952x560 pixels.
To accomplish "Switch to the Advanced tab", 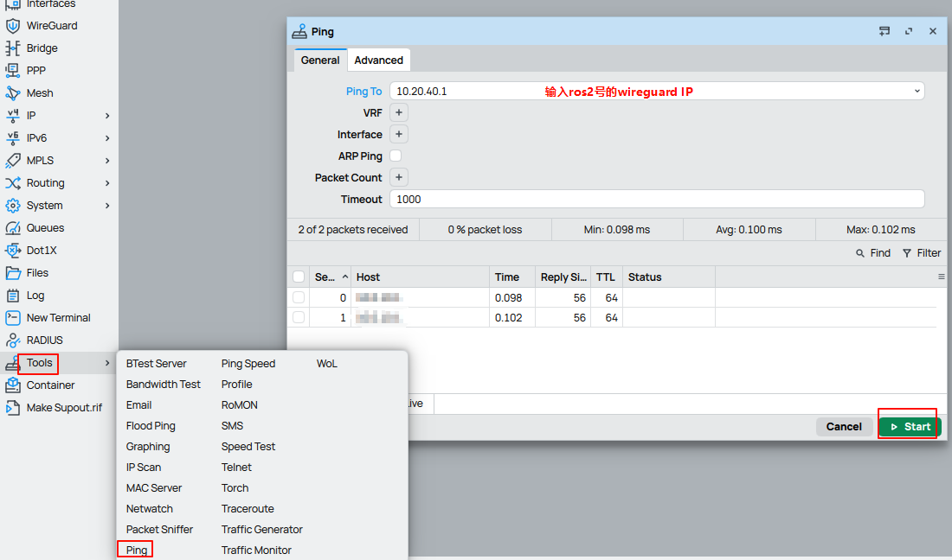I will pos(378,60).
